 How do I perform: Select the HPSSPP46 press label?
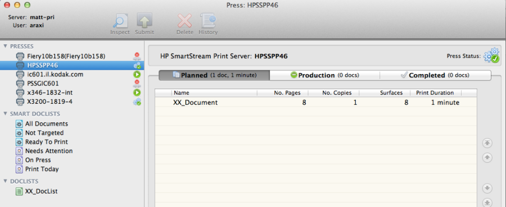(43, 65)
